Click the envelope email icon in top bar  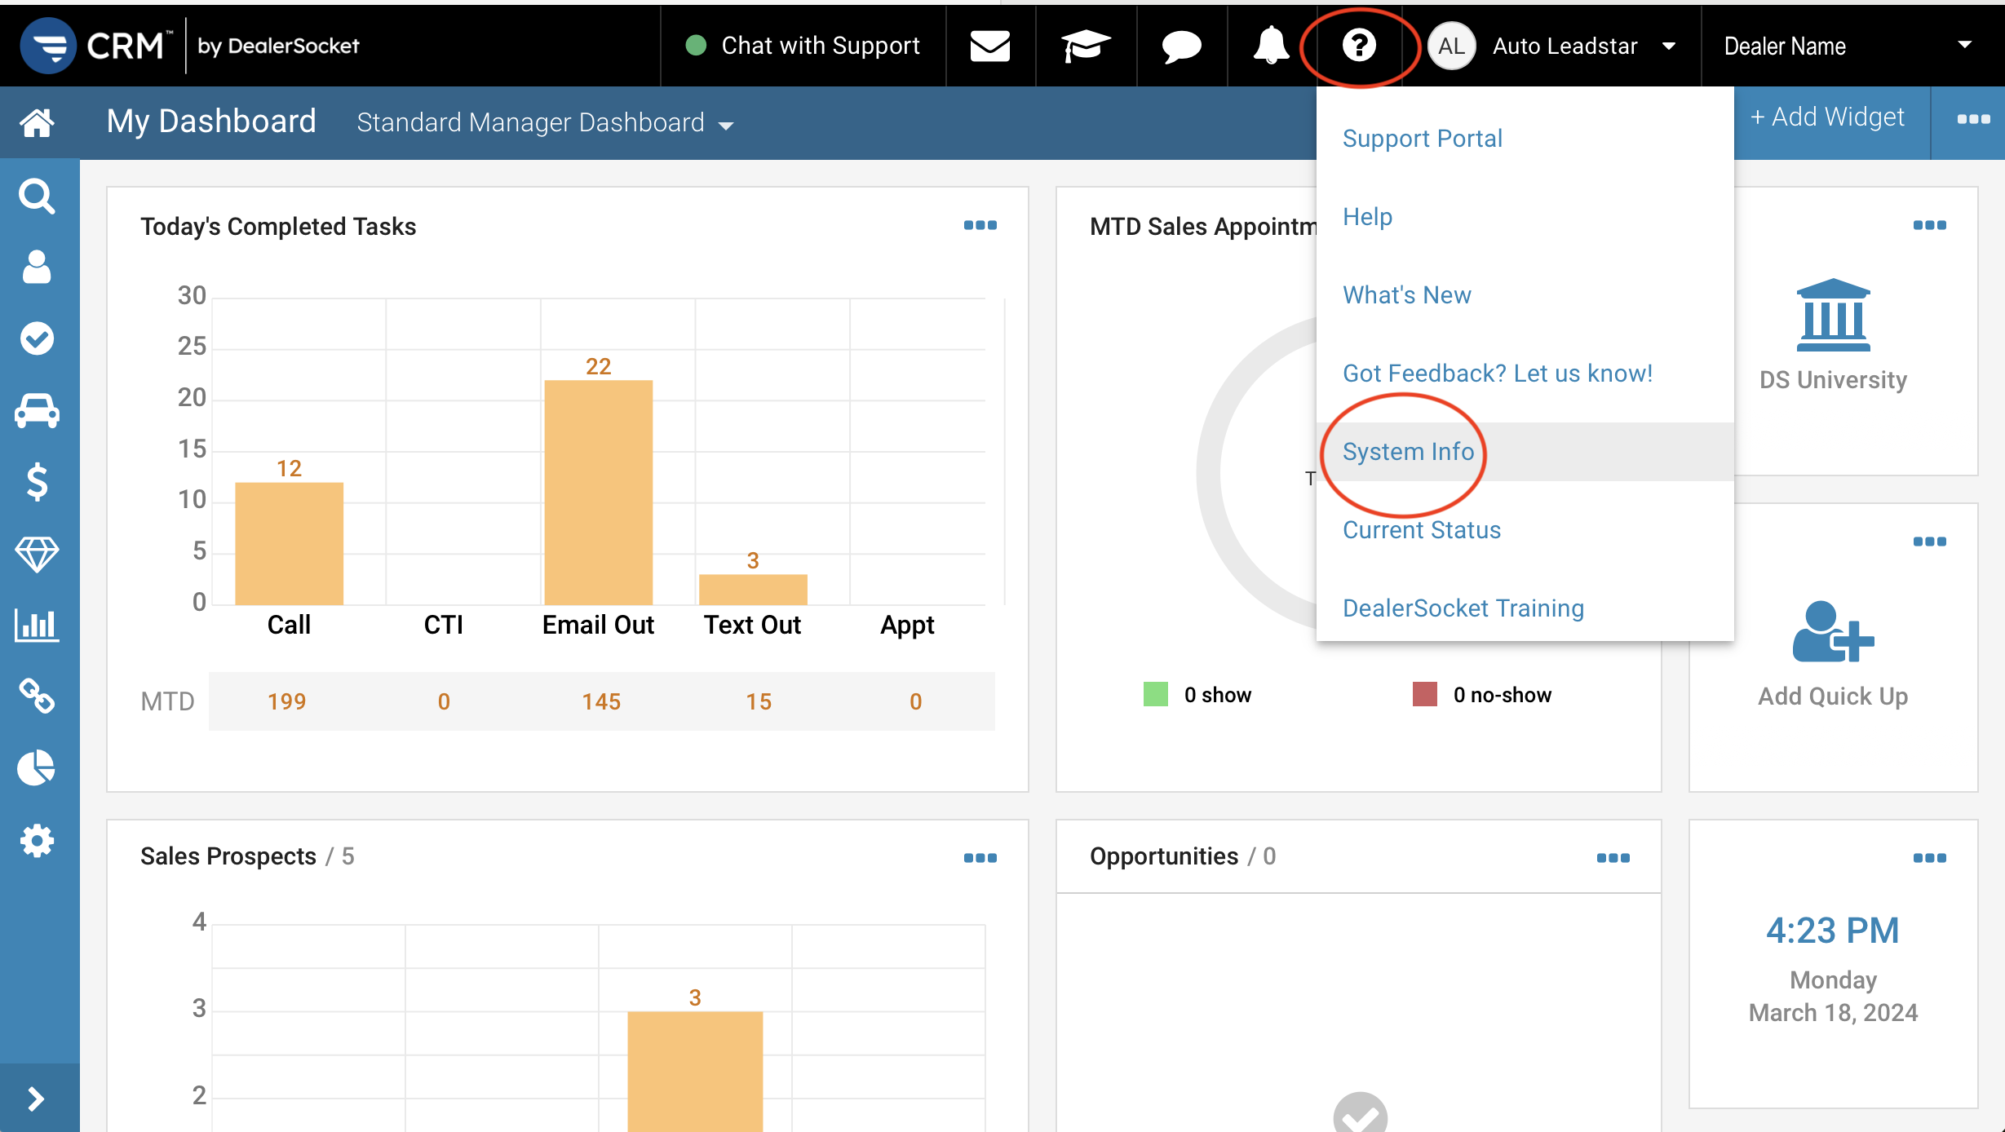[x=989, y=46]
